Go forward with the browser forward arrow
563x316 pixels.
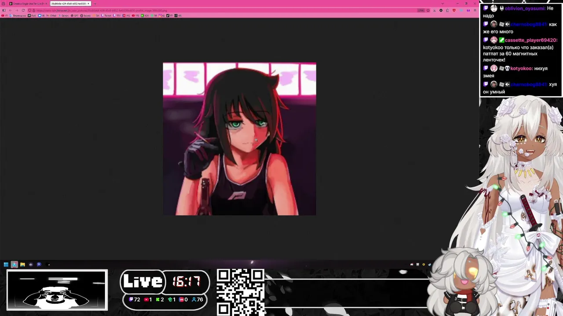click(x=17, y=11)
